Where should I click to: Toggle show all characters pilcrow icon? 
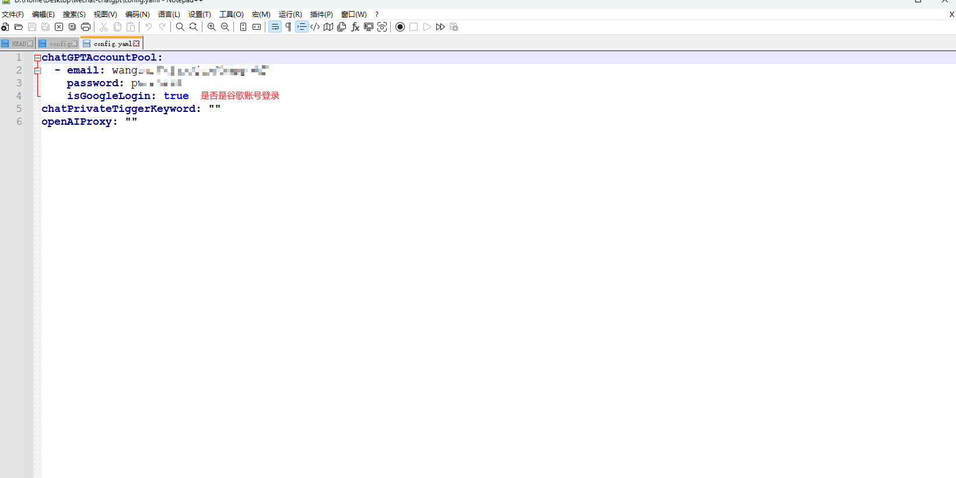pyautogui.click(x=288, y=27)
